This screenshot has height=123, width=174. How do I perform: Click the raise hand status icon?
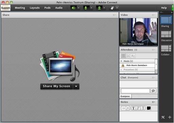pos(112,8)
